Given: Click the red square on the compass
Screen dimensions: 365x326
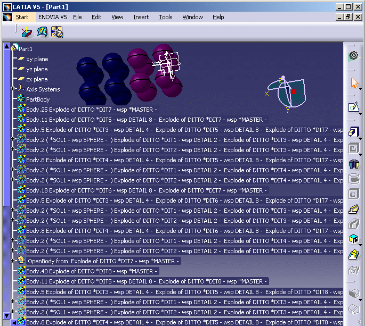Looking at the screenshot, I should (x=294, y=91).
